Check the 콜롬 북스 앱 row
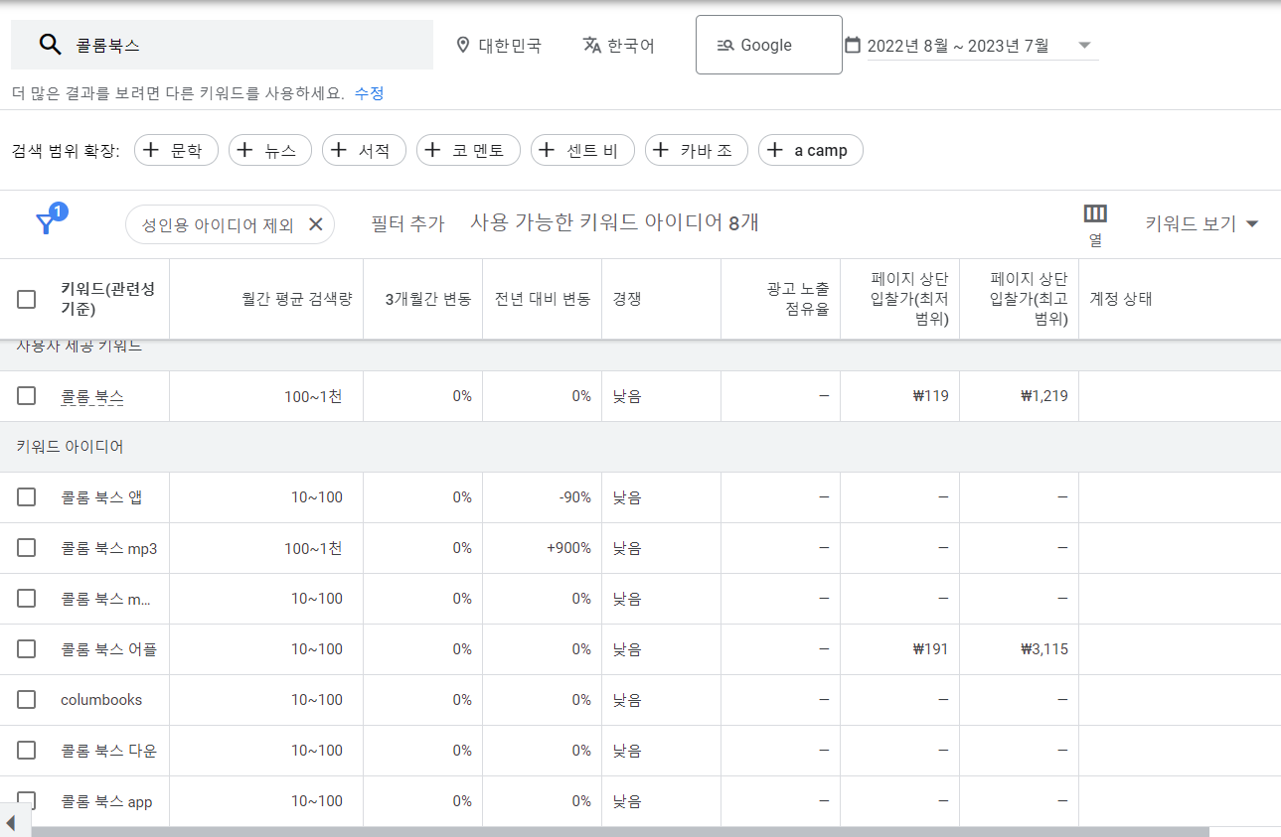Viewport: 1281px width, 837px height. 27,497
